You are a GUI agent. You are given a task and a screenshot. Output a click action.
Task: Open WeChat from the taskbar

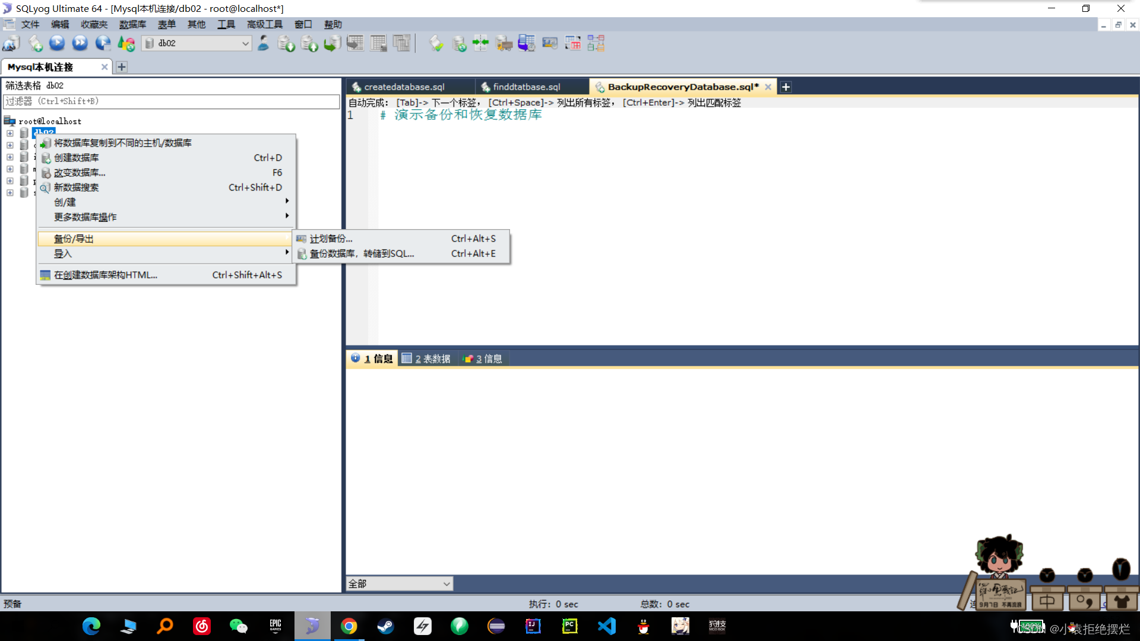pos(239,626)
